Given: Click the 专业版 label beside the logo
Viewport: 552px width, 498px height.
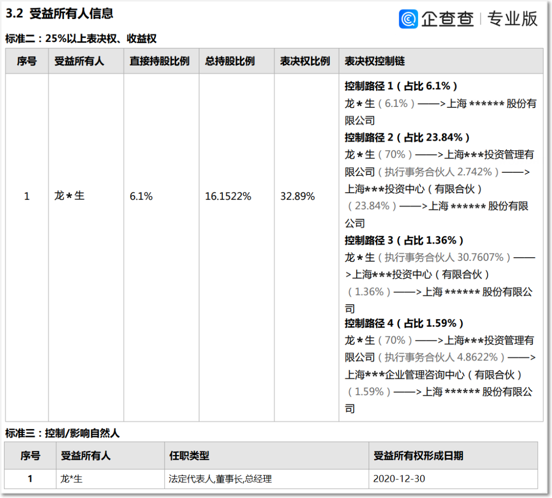Looking at the screenshot, I should (x=512, y=19).
